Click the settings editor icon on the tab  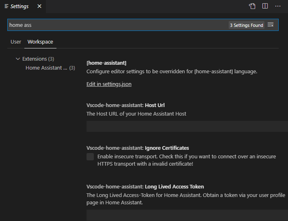point(6,6)
